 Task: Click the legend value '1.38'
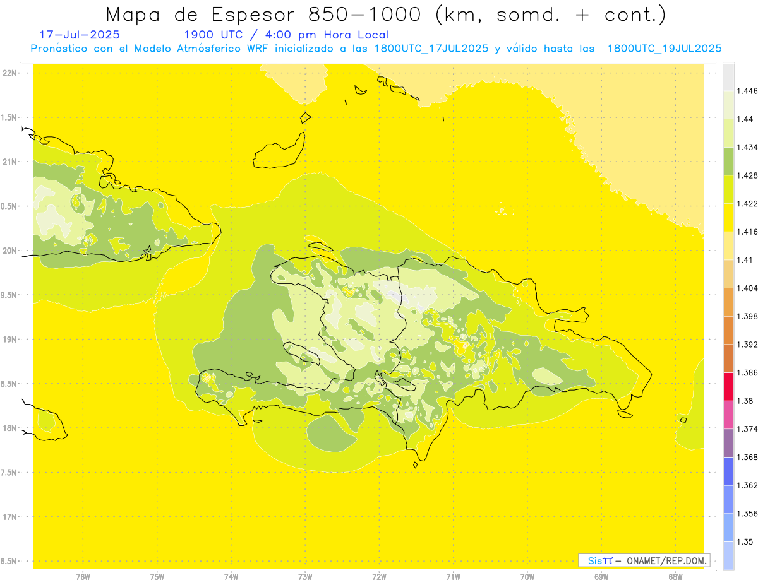pos(744,401)
